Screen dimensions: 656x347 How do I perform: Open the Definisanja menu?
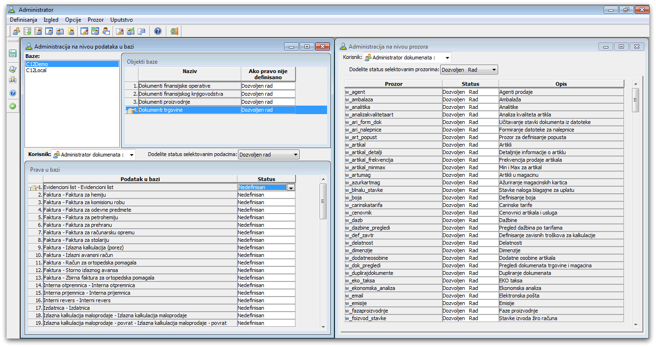point(23,20)
